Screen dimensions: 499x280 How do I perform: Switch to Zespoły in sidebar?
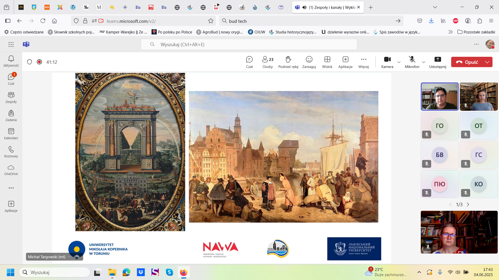11,97
